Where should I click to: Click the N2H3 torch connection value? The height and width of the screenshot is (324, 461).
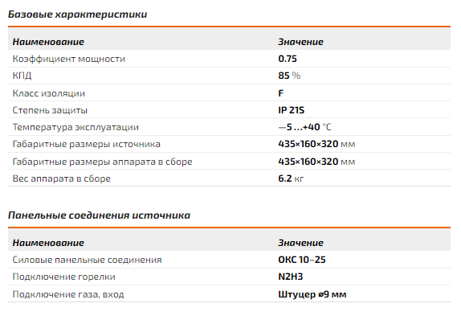tap(291, 277)
